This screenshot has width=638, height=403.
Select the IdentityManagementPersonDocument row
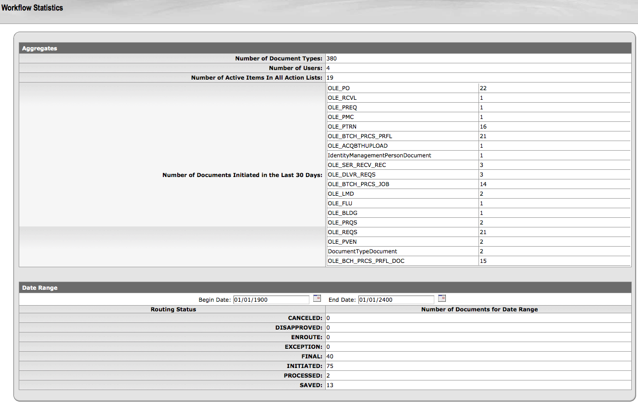(x=379, y=155)
